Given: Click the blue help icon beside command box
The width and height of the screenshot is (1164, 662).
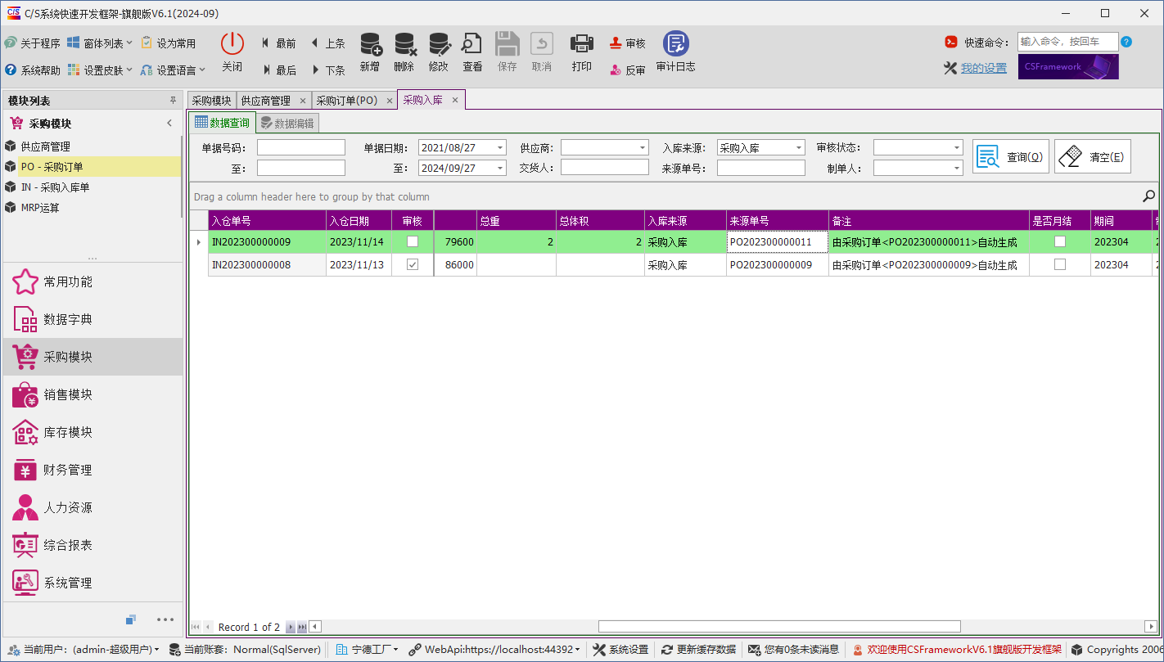Looking at the screenshot, I should (1126, 42).
